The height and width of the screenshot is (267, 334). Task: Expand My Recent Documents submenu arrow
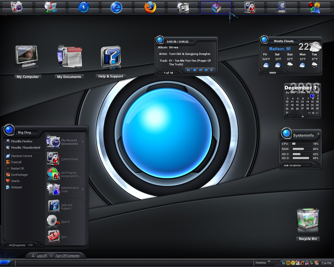pos(83,142)
